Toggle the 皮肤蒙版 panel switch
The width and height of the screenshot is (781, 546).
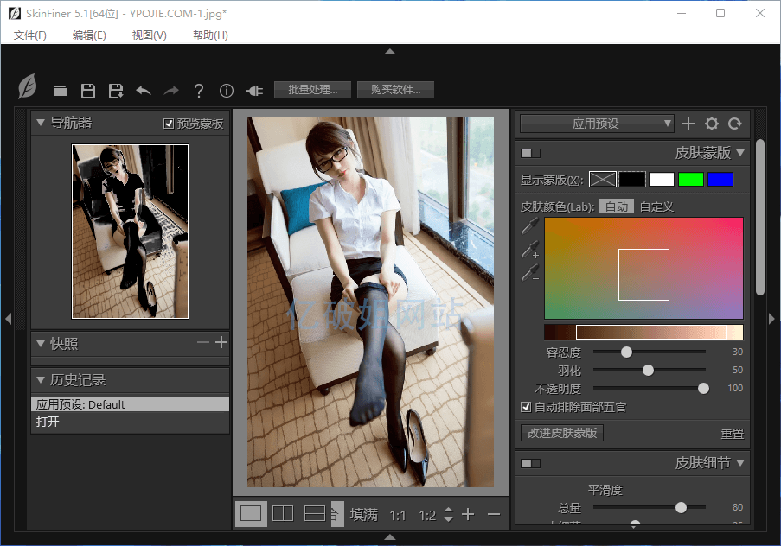point(530,153)
